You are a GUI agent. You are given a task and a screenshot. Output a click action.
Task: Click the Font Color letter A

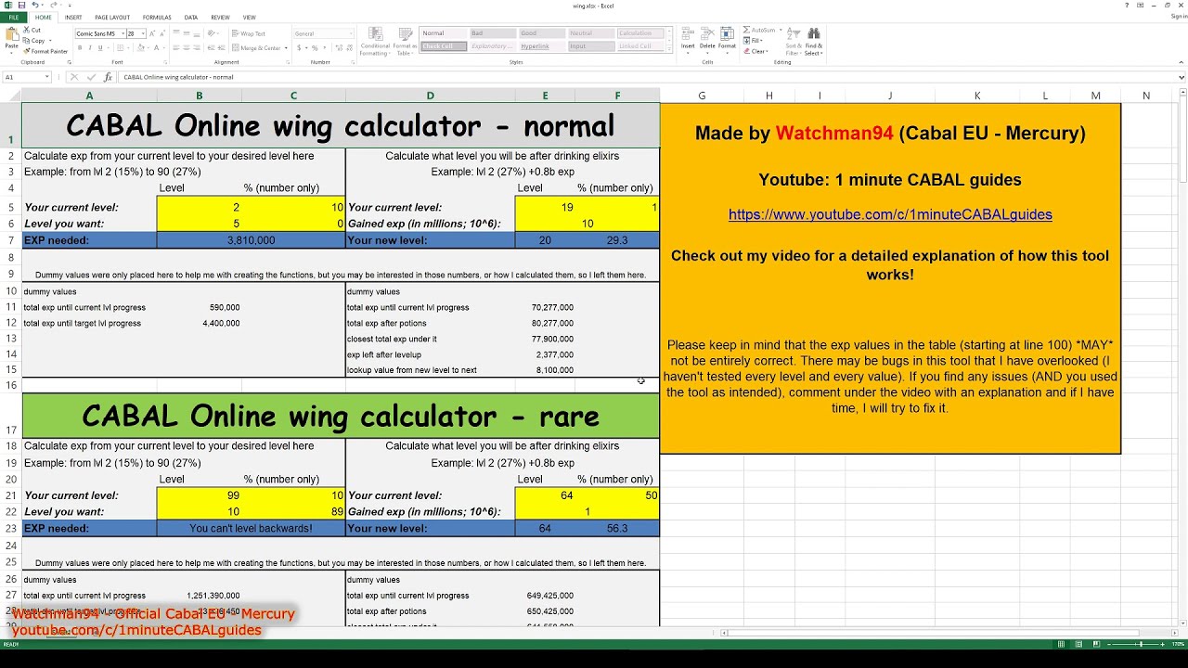click(156, 48)
